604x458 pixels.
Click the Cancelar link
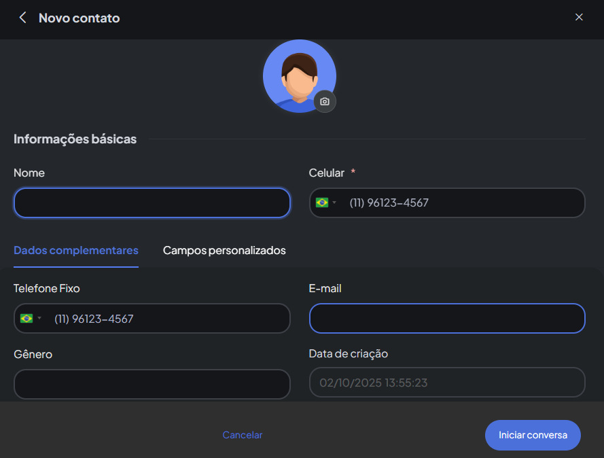[243, 435]
